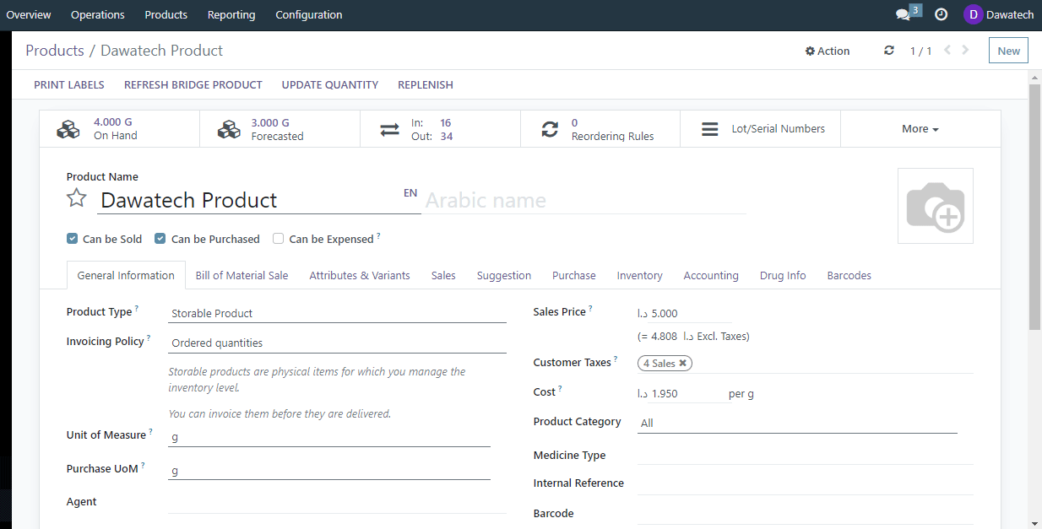Click the 1 / 1 pager counter
The height and width of the screenshot is (529, 1042).
[920, 51]
